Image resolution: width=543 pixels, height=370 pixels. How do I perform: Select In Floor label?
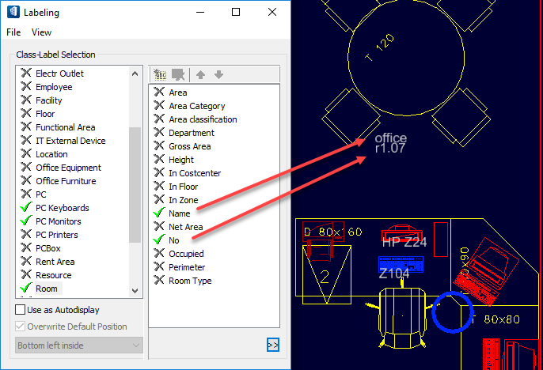click(x=183, y=187)
